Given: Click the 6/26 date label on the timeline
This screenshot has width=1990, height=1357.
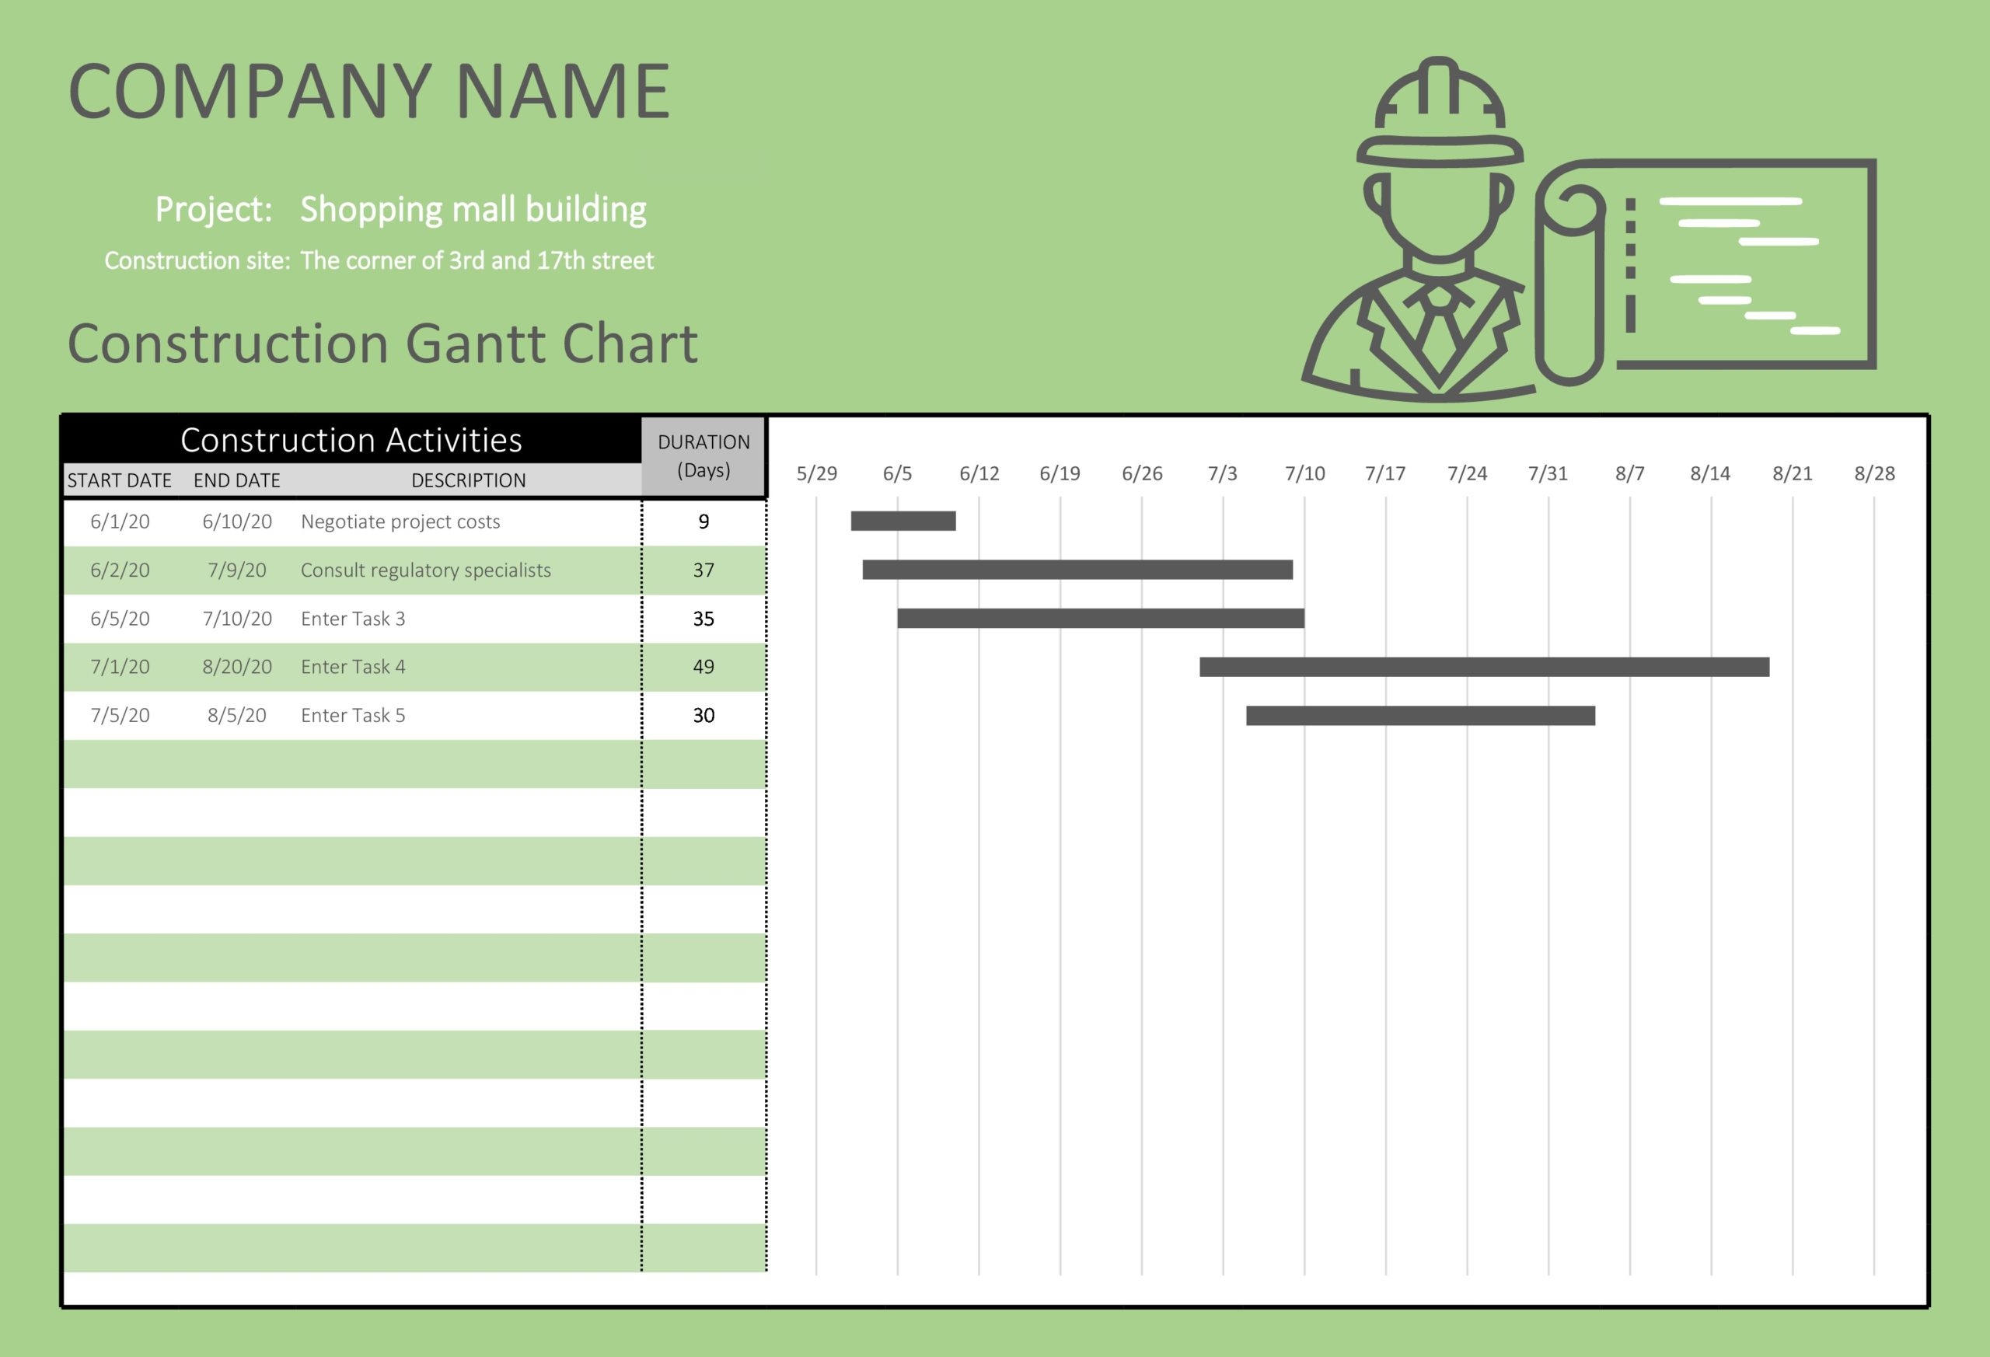Looking at the screenshot, I should [1143, 473].
